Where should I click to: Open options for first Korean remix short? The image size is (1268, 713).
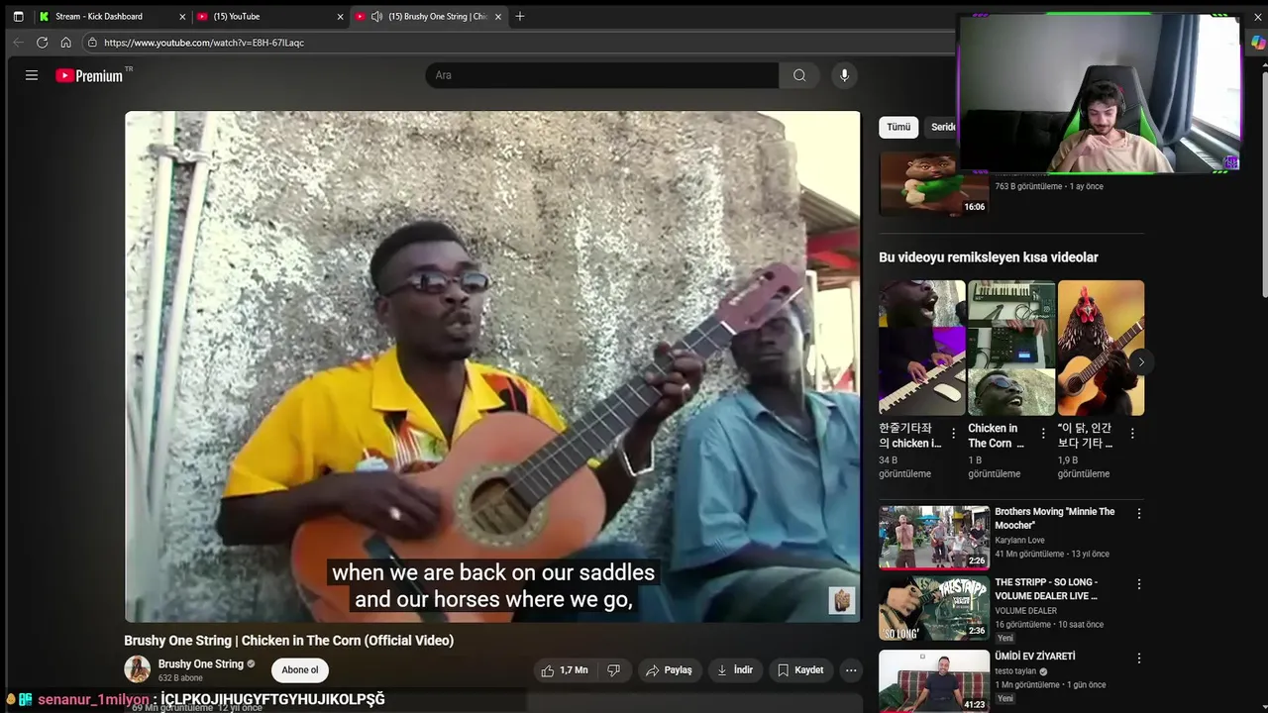954,433
